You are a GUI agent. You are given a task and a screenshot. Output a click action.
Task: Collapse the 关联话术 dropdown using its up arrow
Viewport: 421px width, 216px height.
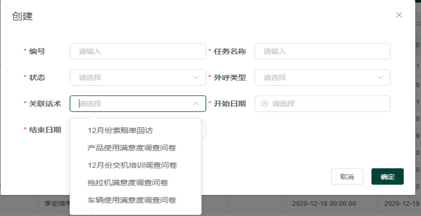[196, 104]
